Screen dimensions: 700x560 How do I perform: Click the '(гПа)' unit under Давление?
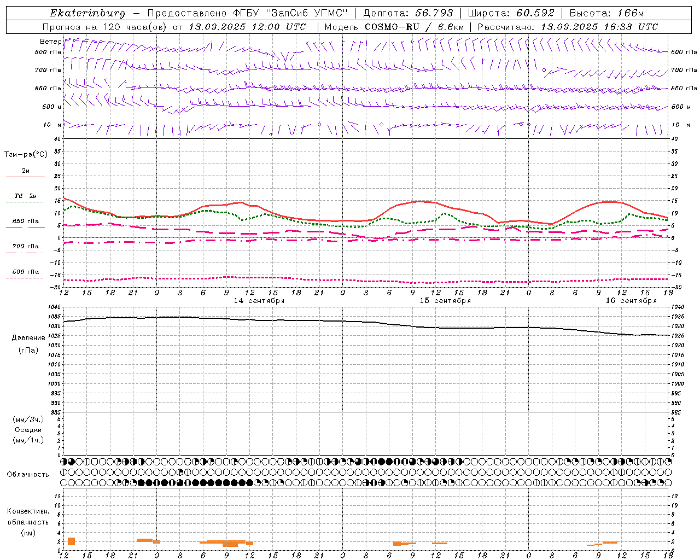click(x=28, y=350)
